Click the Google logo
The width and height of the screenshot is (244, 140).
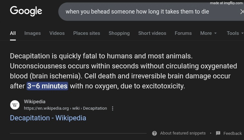(x=26, y=11)
